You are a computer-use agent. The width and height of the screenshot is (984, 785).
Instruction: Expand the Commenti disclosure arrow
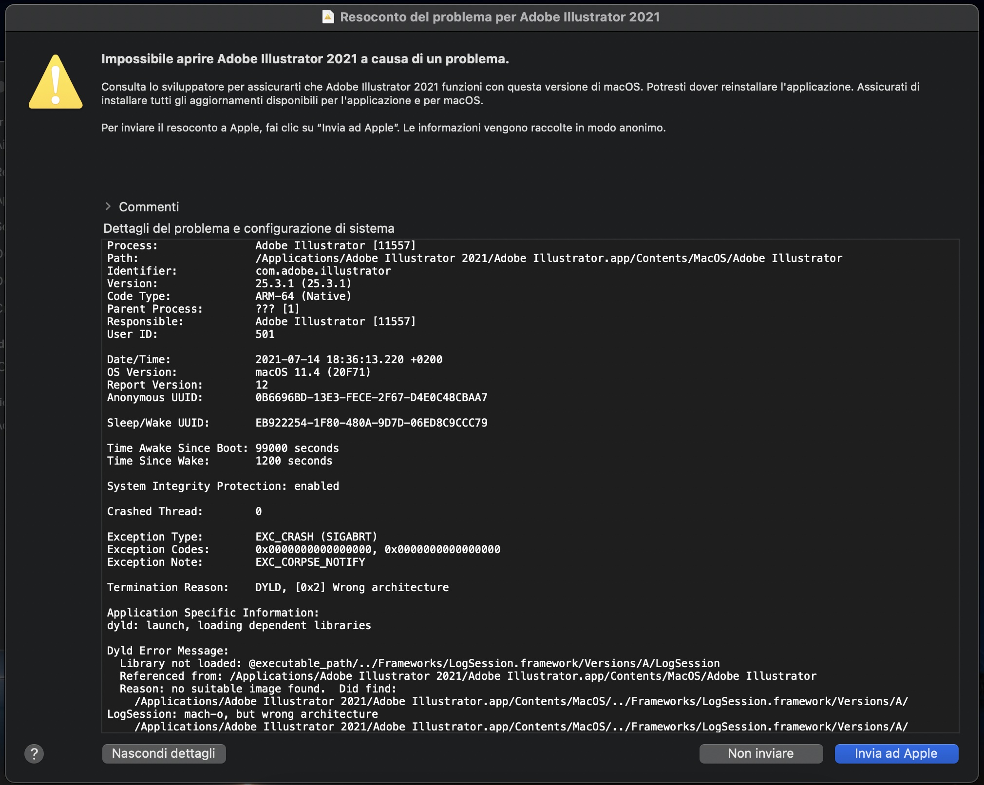pyautogui.click(x=108, y=206)
